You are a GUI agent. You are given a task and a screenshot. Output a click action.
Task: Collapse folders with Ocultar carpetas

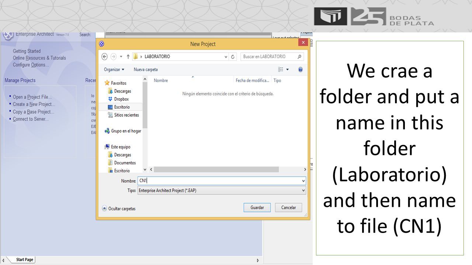point(119,209)
